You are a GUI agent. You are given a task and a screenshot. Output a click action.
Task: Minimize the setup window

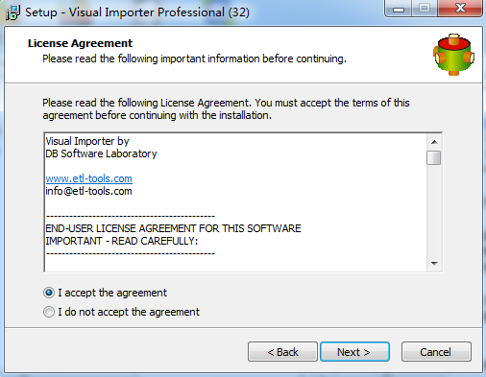[399, 9]
